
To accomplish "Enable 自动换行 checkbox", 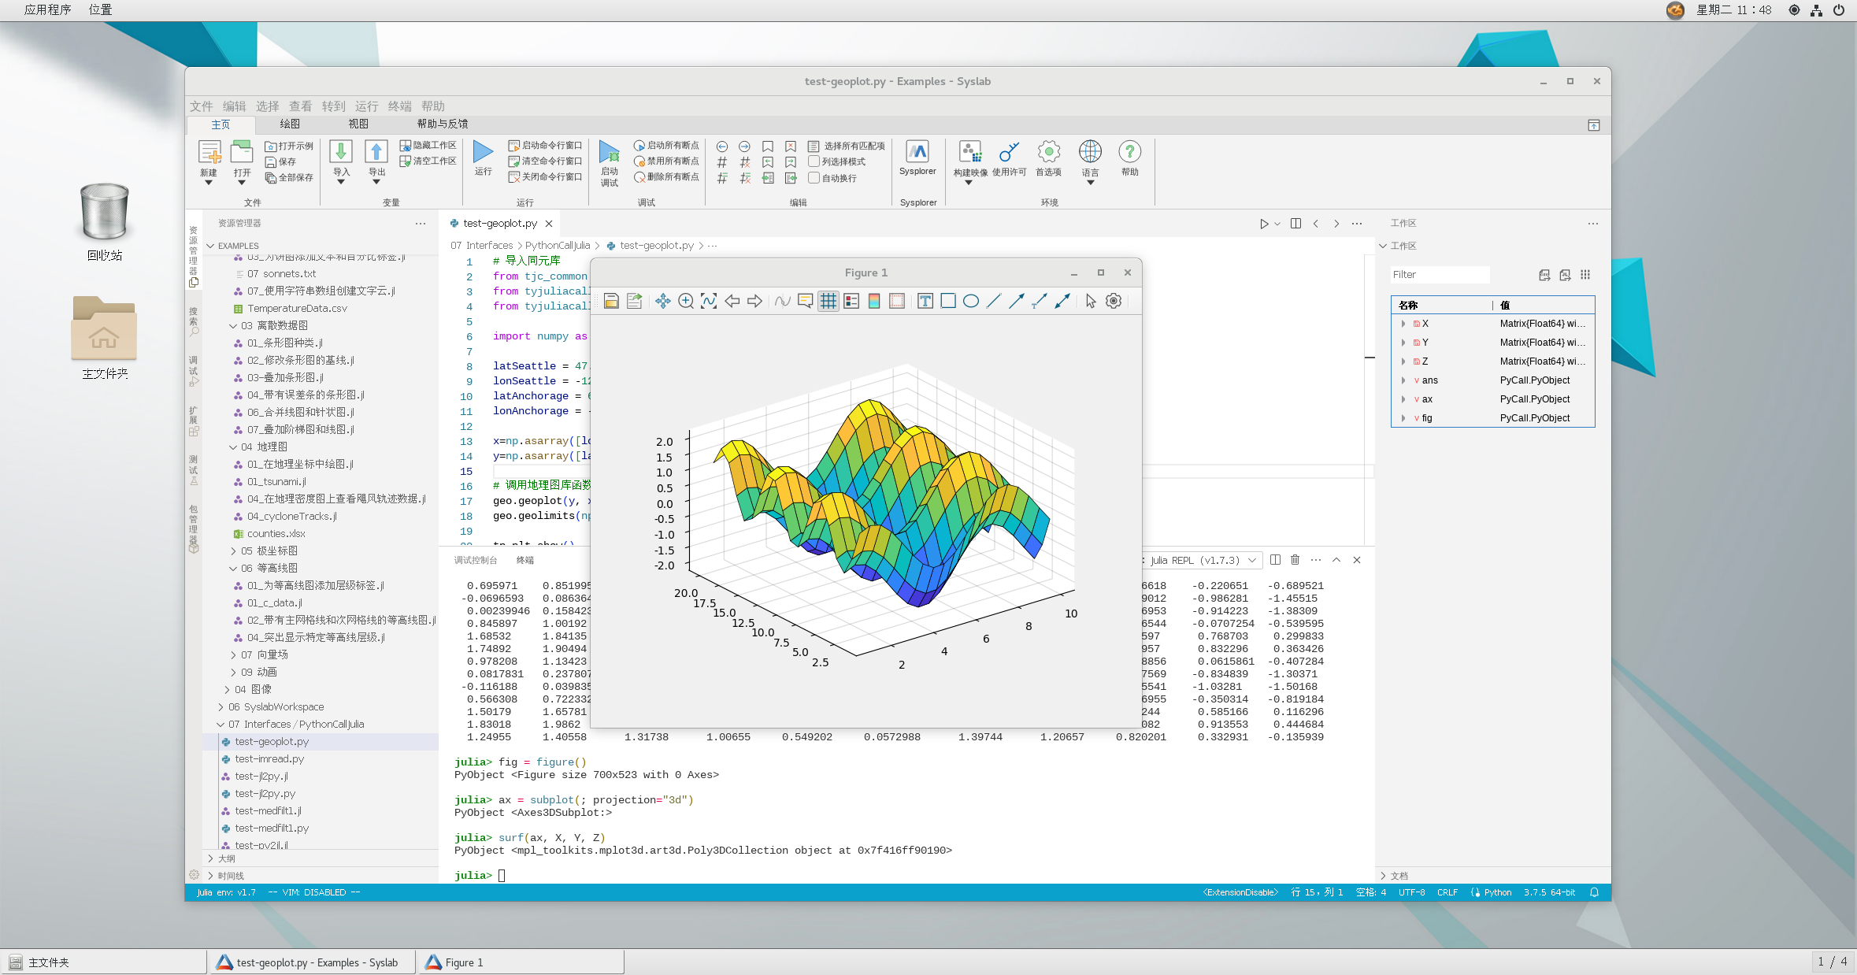I will tap(814, 178).
